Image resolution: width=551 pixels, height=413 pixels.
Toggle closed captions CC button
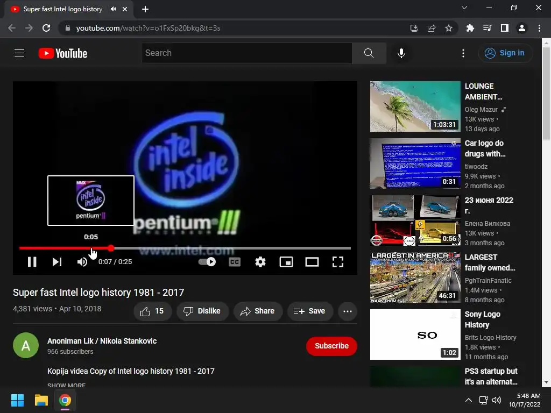pos(235,262)
